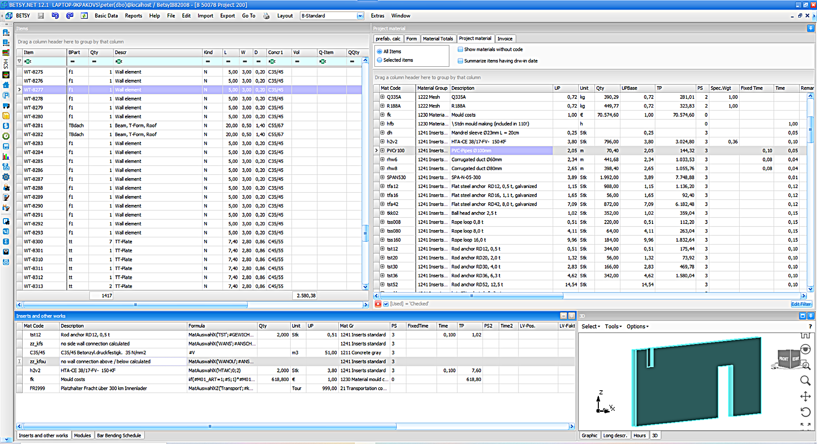Switch to the Material Totals tab
Image resolution: width=817 pixels, height=444 pixels.
pyautogui.click(x=438, y=39)
